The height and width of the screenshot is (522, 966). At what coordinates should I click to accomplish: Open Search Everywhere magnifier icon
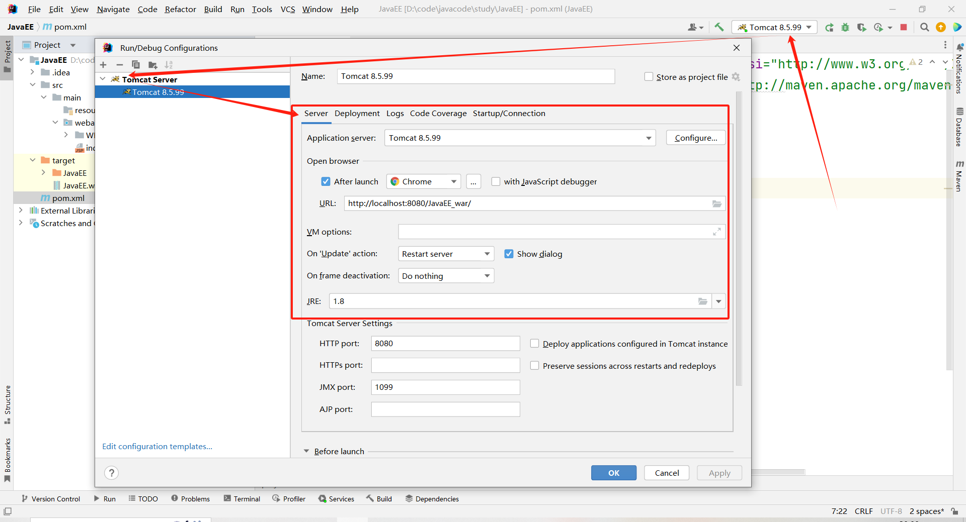[x=924, y=27]
